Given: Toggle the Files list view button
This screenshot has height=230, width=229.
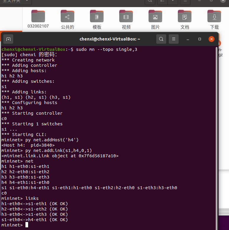Looking at the screenshot, I should point(162,1).
